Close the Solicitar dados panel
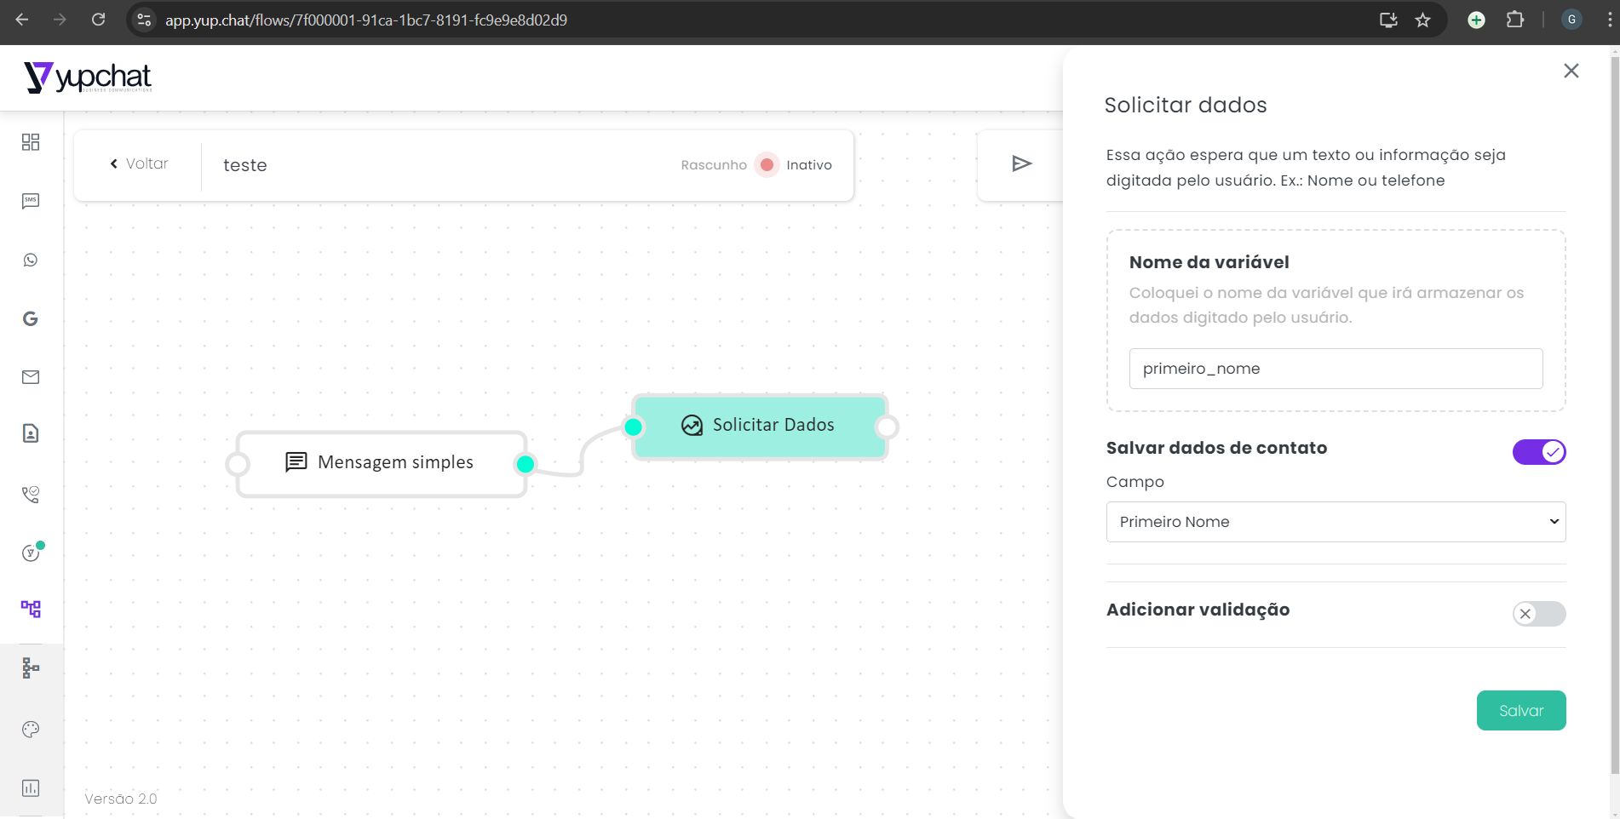The width and height of the screenshot is (1620, 819). pos(1571,71)
